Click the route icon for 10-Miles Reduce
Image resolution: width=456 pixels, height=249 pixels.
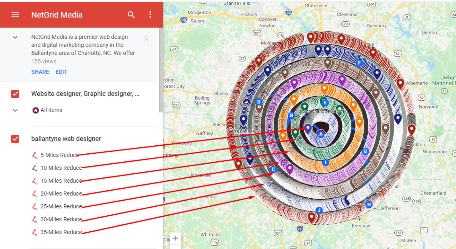point(35,168)
